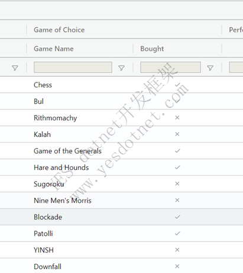Open filter icon beside Game Name filter box

click(121, 68)
